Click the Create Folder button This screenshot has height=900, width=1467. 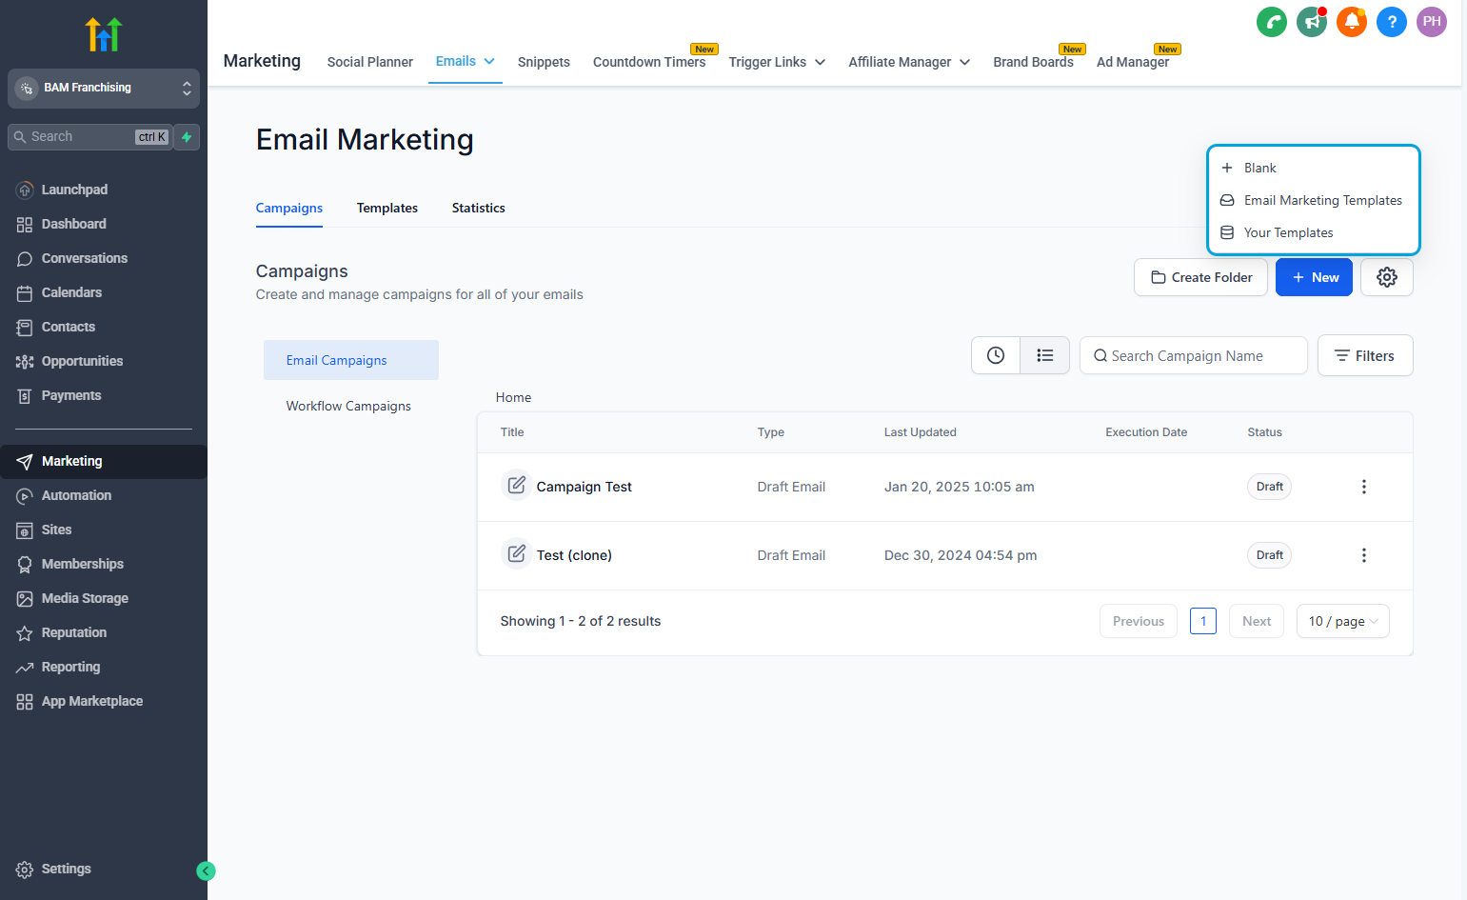click(x=1201, y=277)
